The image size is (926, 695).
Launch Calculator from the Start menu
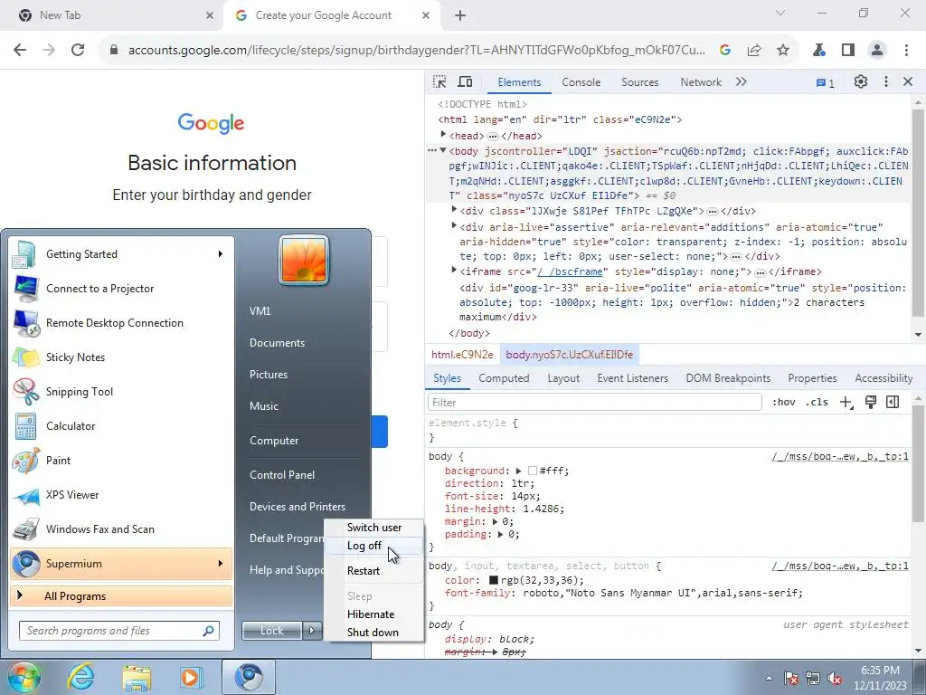click(x=121, y=426)
